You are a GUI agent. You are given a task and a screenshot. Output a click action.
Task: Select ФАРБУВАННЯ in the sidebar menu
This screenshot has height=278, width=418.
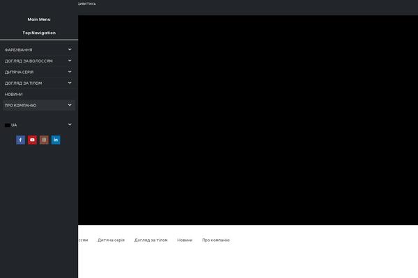coord(18,50)
